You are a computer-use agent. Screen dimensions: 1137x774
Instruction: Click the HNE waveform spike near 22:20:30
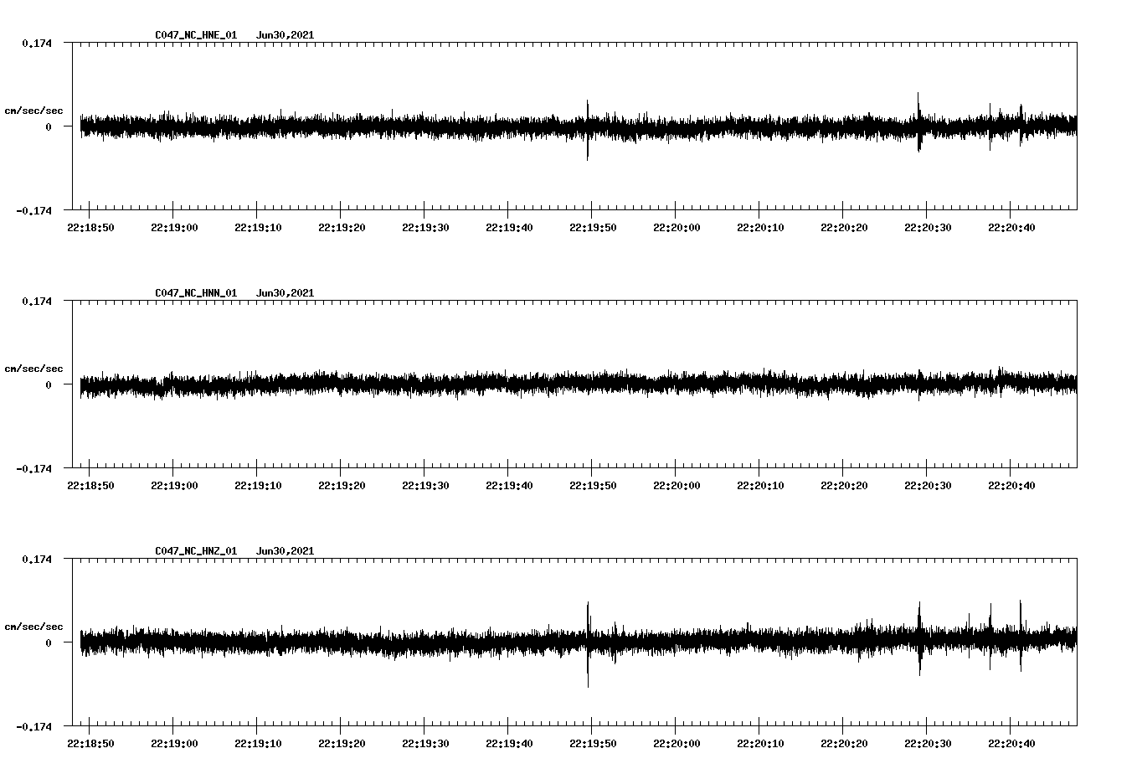[918, 122]
